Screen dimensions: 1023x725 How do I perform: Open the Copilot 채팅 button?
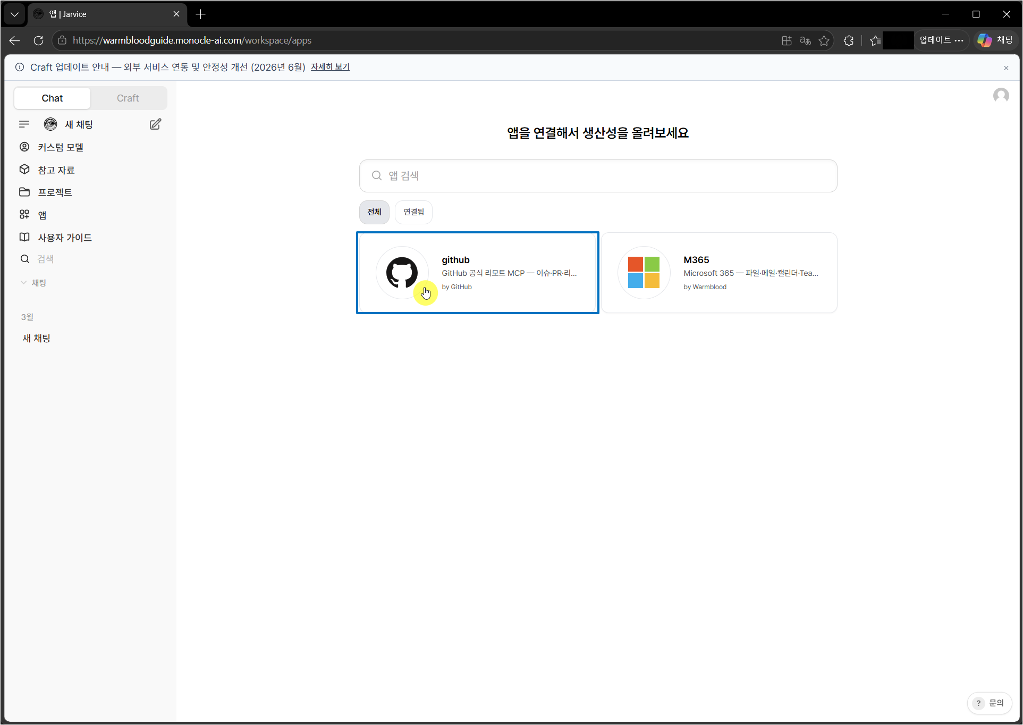pos(995,40)
